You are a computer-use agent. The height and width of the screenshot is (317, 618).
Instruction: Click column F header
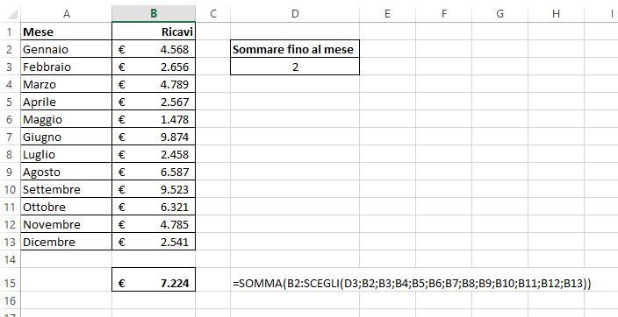pyautogui.click(x=443, y=13)
